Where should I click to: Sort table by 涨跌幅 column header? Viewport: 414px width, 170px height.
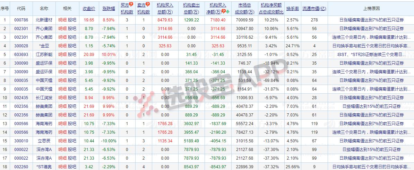coord(109,8)
